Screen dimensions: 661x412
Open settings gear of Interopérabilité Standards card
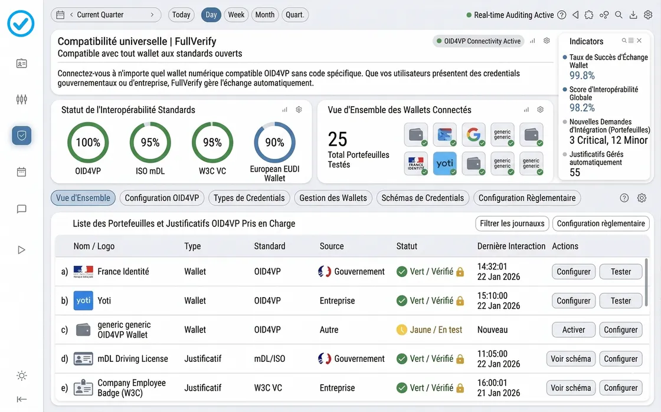(x=299, y=110)
